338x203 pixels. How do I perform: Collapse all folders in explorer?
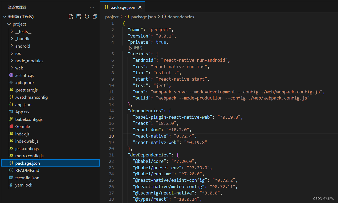pos(95,16)
